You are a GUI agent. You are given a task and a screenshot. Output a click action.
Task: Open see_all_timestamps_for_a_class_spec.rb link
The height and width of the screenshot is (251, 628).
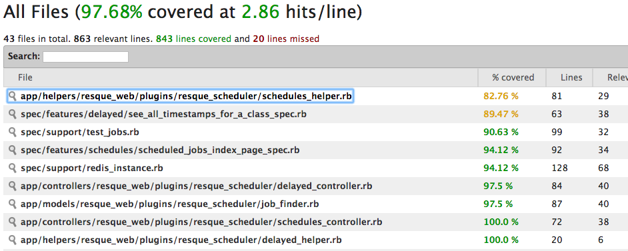point(163,115)
